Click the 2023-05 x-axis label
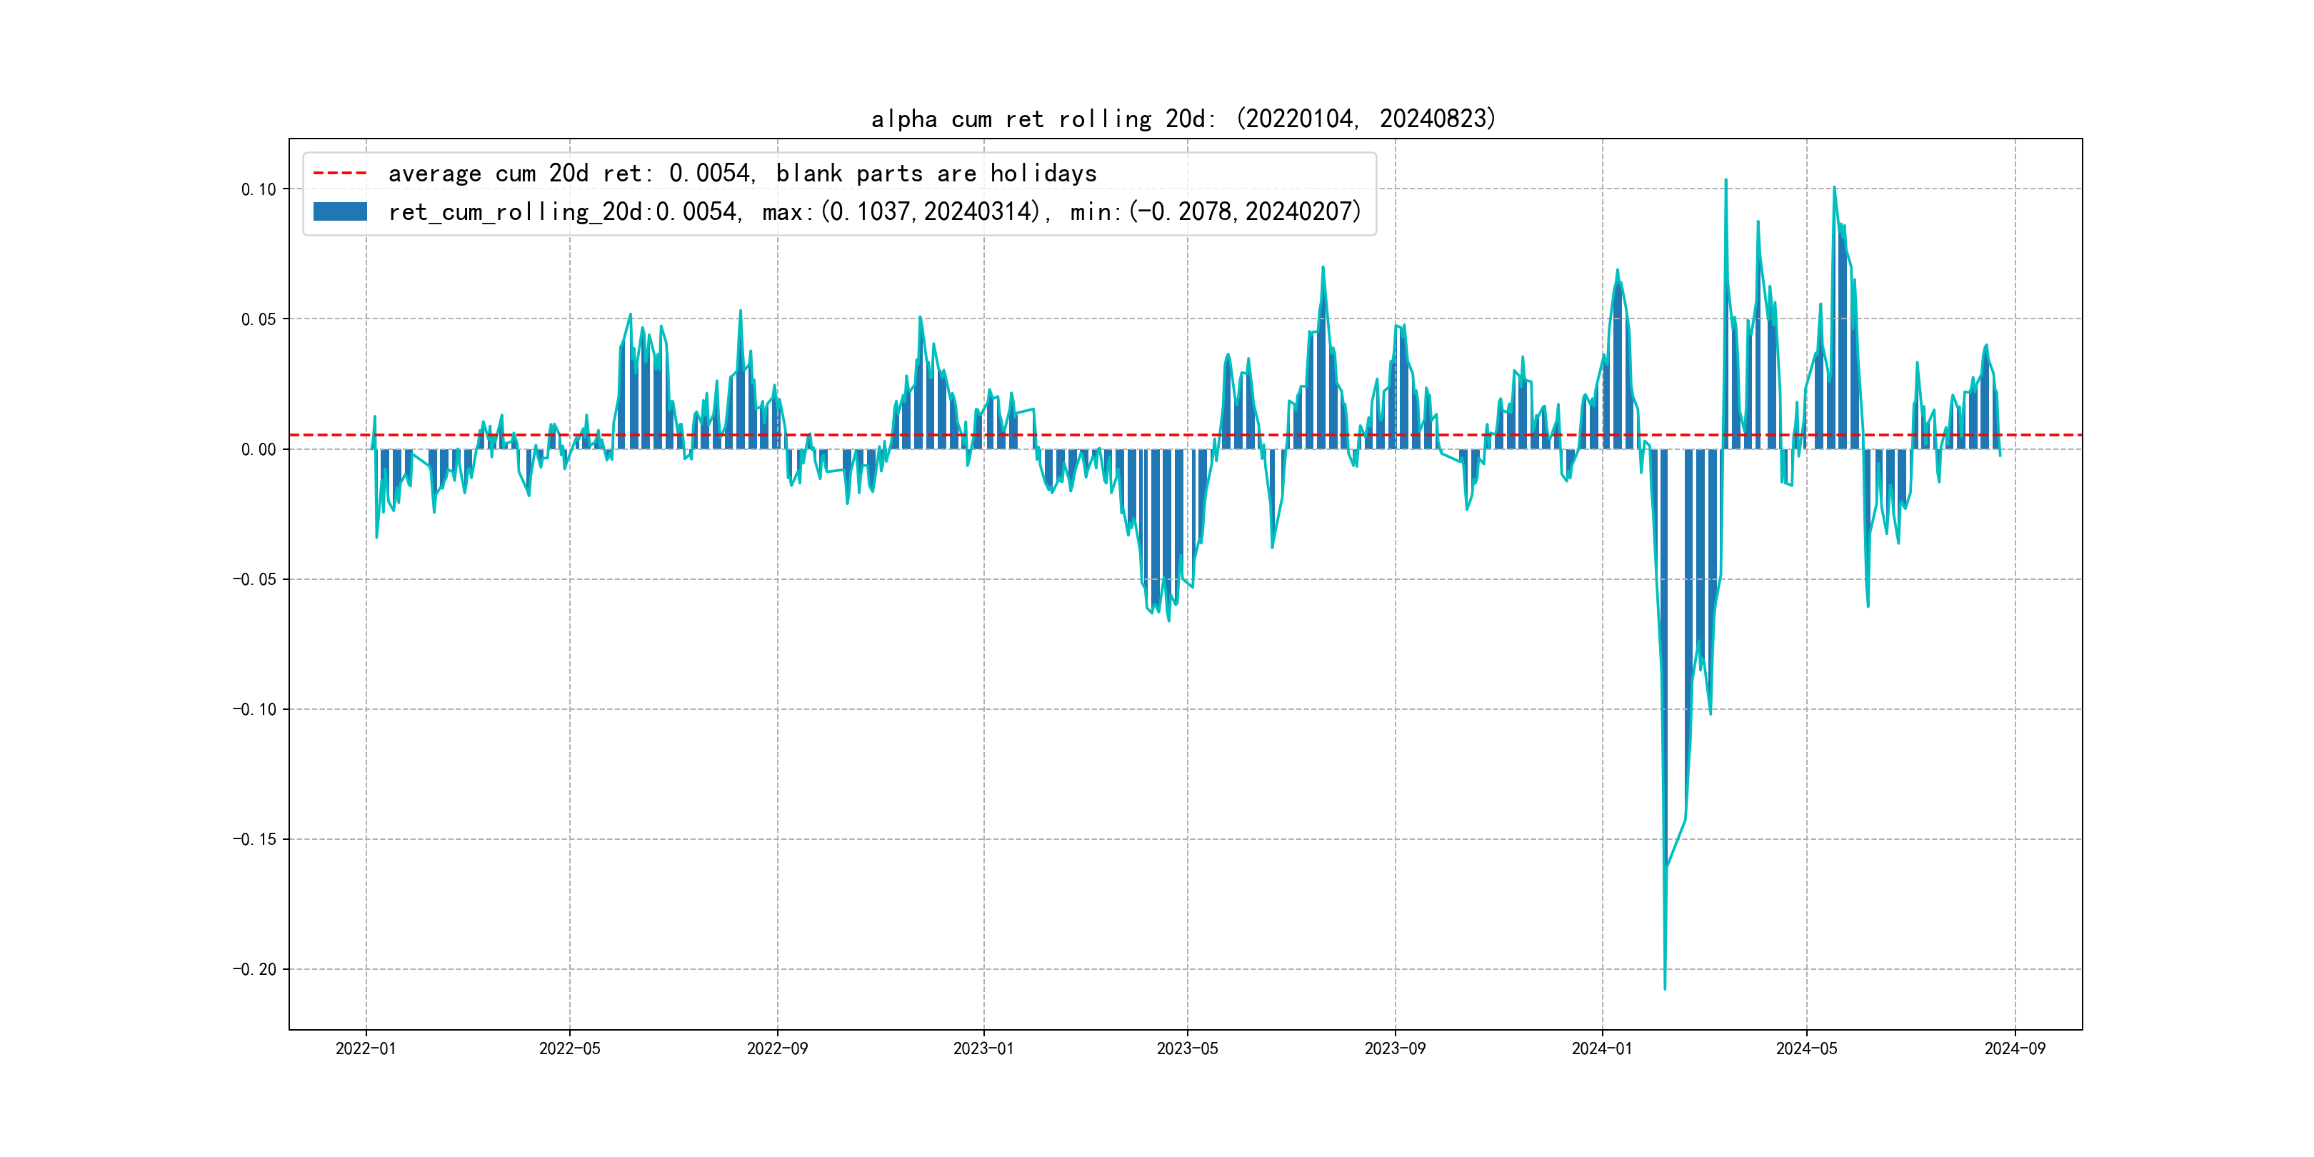This screenshot has width=2314, height=1157. pyautogui.click(x=1187, y=1048)
